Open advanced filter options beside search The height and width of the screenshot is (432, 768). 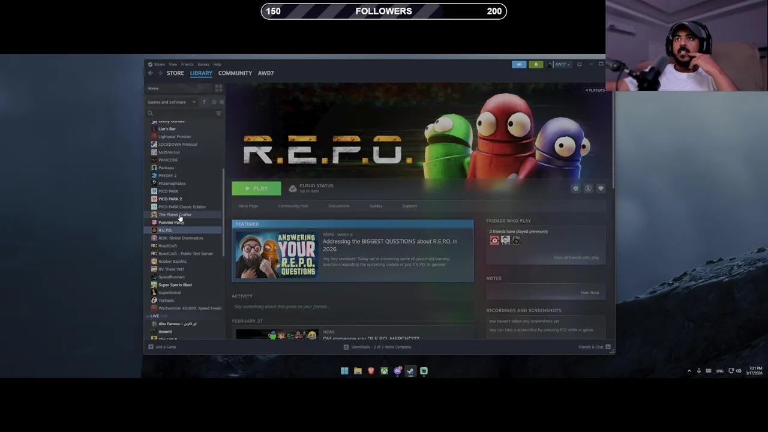tap(218, 113)
